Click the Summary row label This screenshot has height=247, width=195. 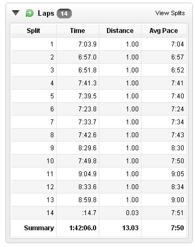[39, 228]
